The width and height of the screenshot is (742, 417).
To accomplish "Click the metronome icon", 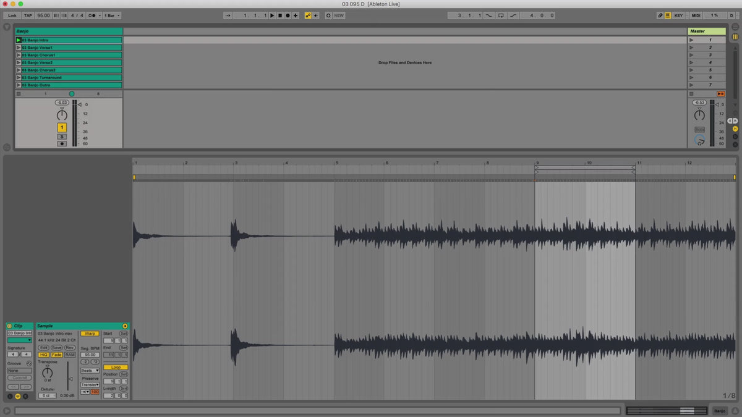I will point(93,15).
